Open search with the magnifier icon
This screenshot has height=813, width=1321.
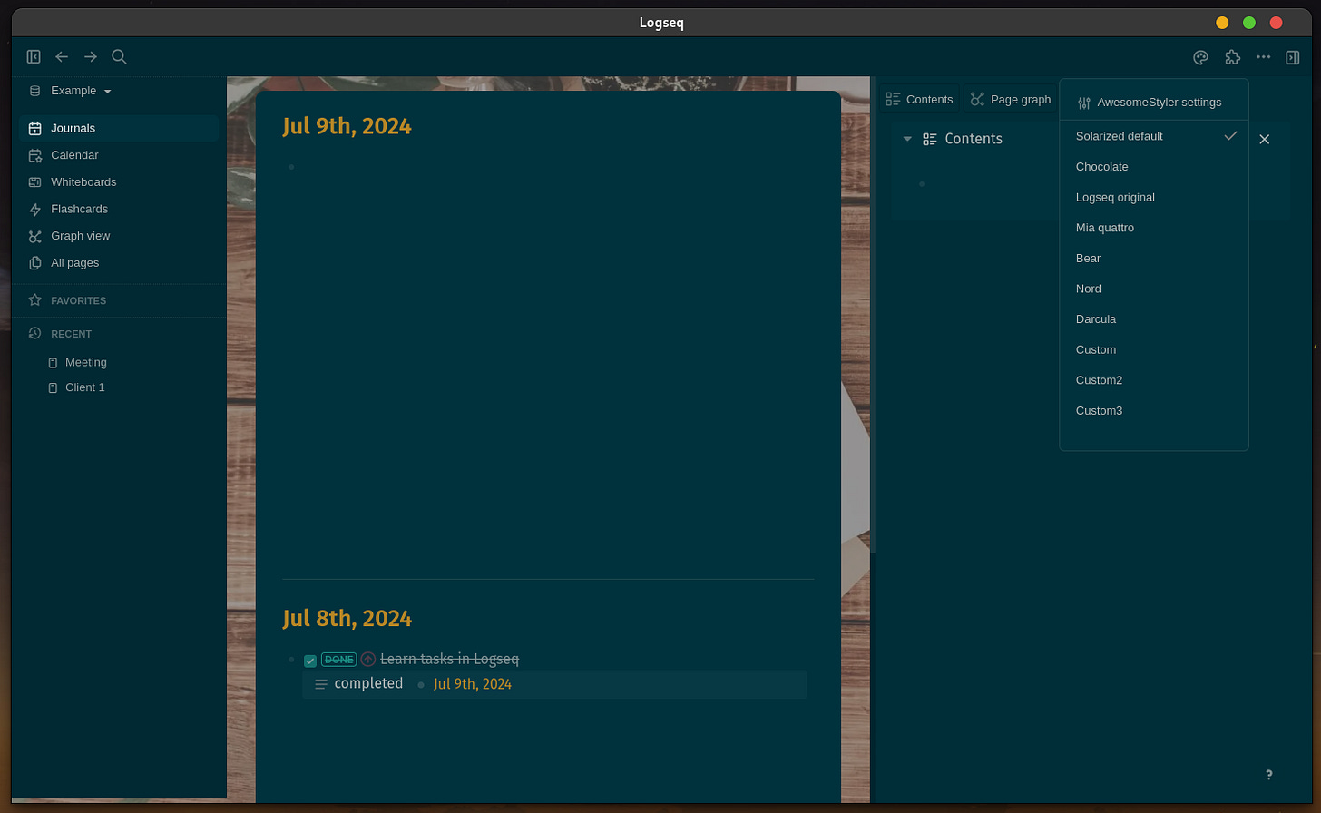pyautogui.click(x=119, y=56)
